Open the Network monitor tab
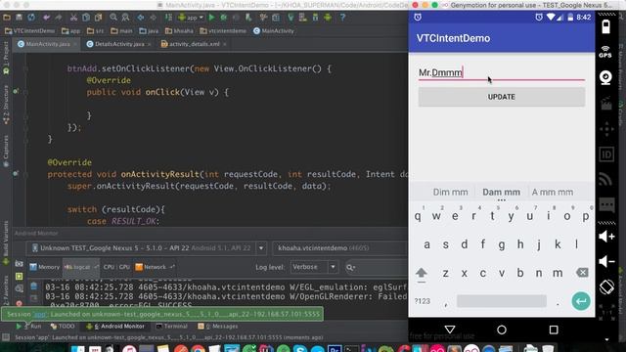 click(155, 267)
